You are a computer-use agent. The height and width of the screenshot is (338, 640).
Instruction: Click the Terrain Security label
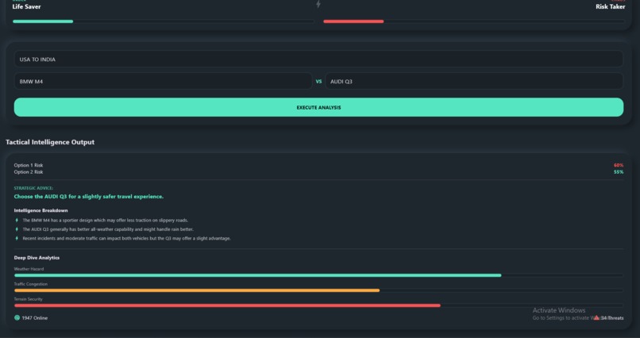pos(28,299)
